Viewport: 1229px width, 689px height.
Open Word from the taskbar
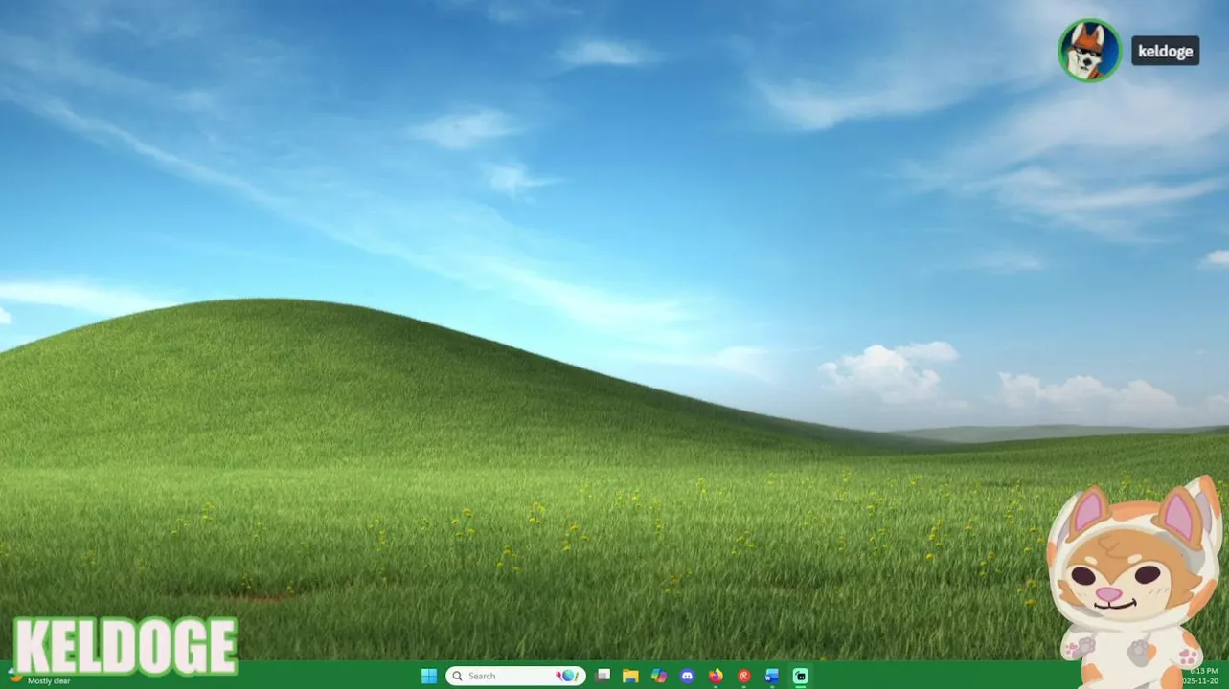772,676
